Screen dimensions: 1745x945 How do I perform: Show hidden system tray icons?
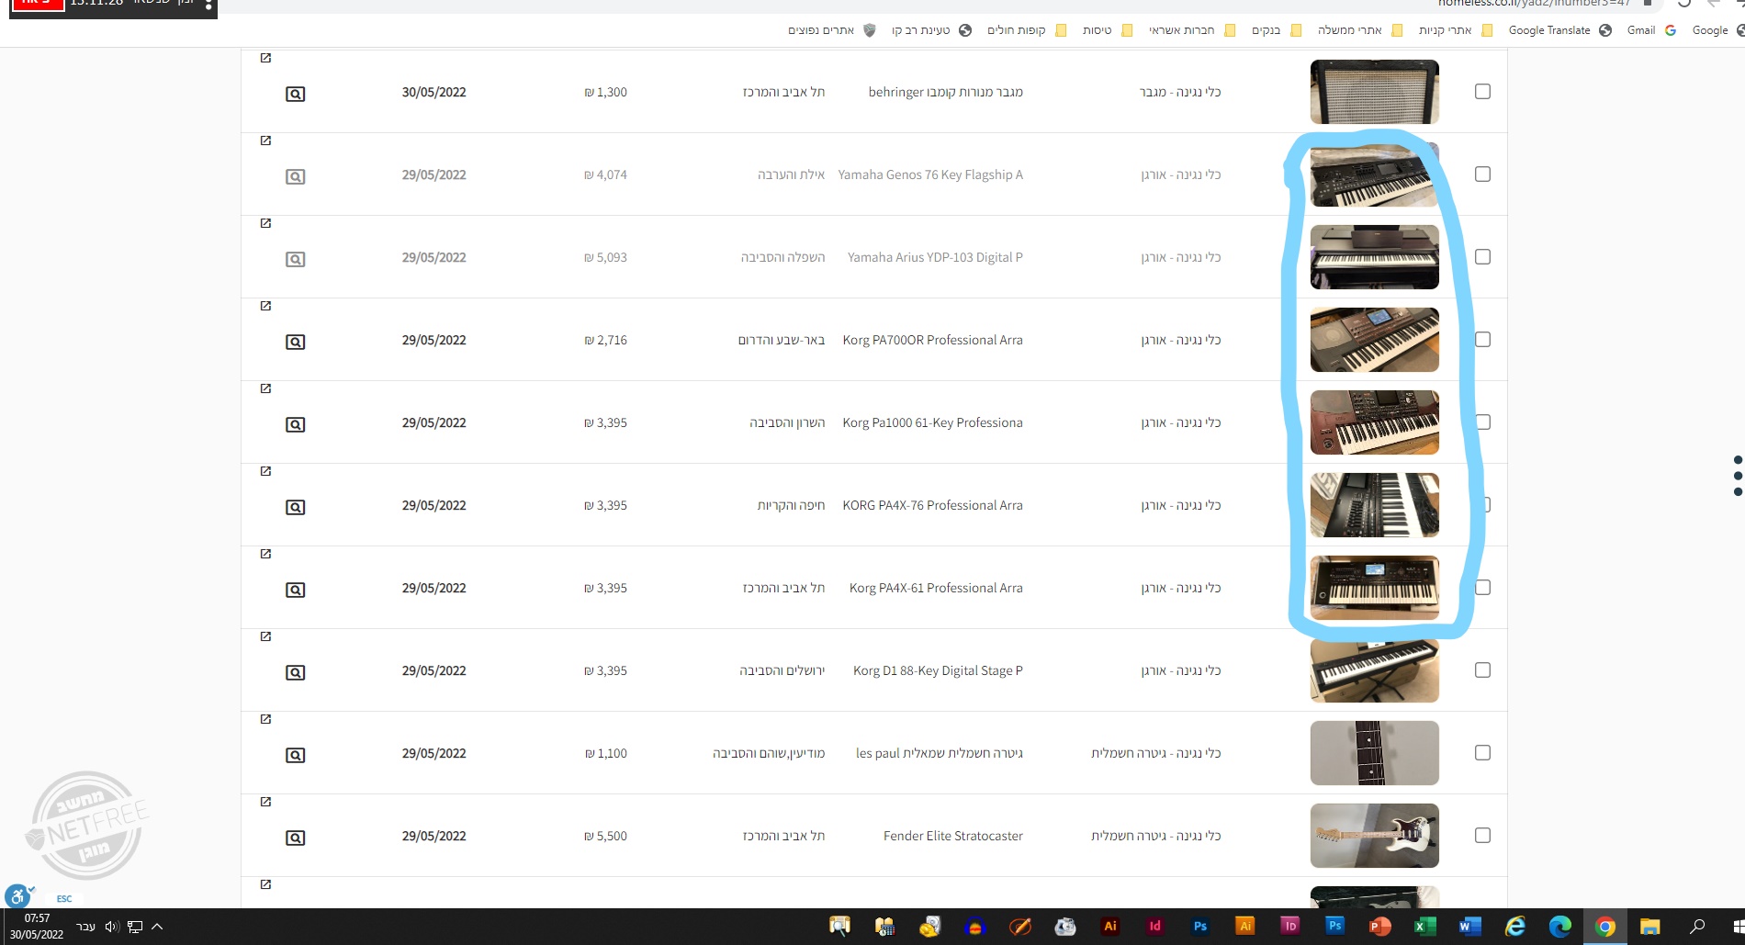(157, 926)
